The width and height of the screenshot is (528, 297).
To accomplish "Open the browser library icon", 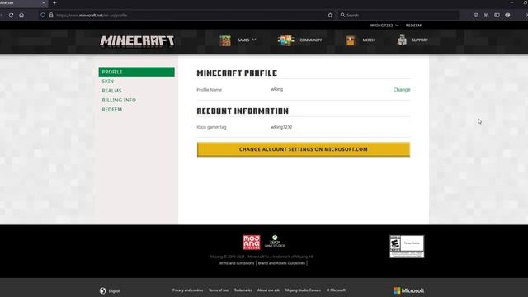I will 487,15.
